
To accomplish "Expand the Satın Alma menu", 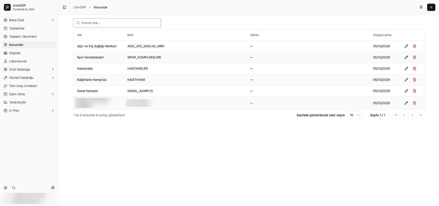I will [29, 94].
